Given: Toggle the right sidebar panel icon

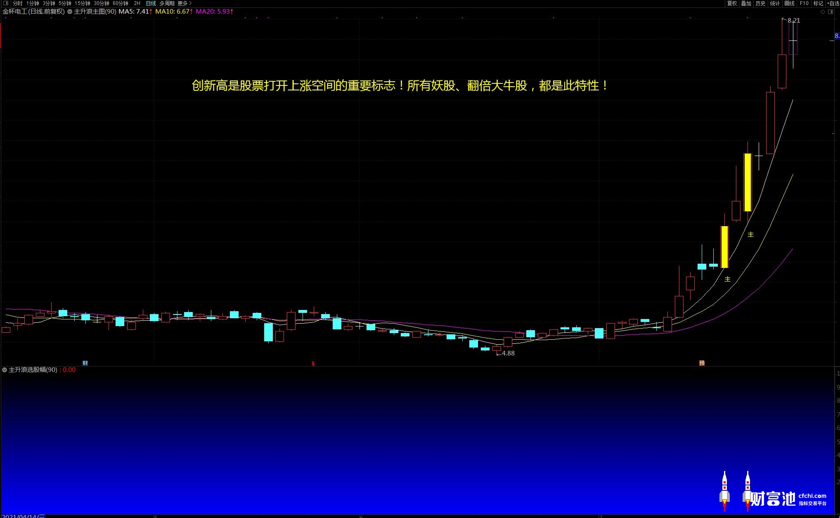Looking at the screenshot, I should (x=831, y=12).
